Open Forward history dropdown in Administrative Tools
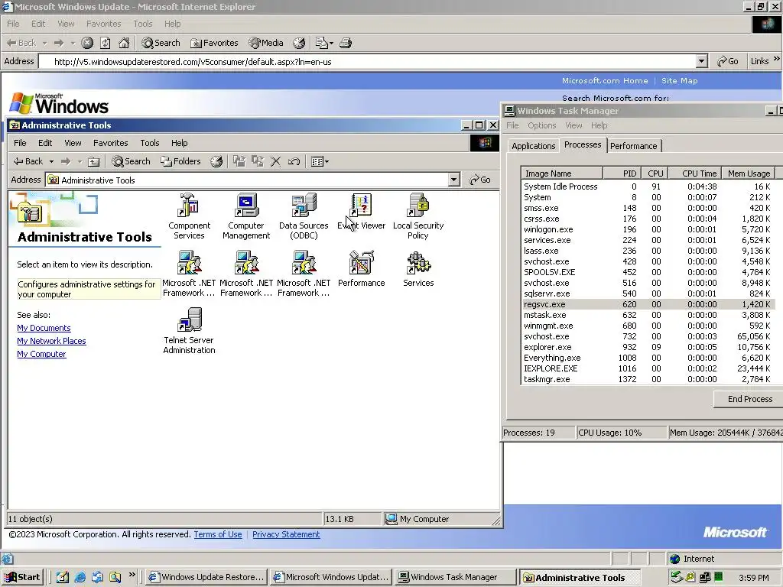This screenshot has height=587, width=783. (x=80, y=162)
